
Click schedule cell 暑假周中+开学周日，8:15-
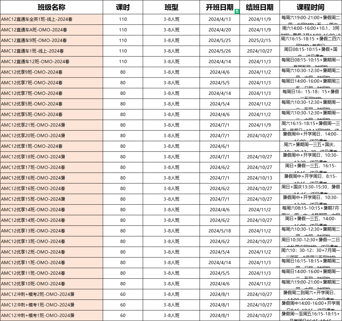[x=311, y=178]
